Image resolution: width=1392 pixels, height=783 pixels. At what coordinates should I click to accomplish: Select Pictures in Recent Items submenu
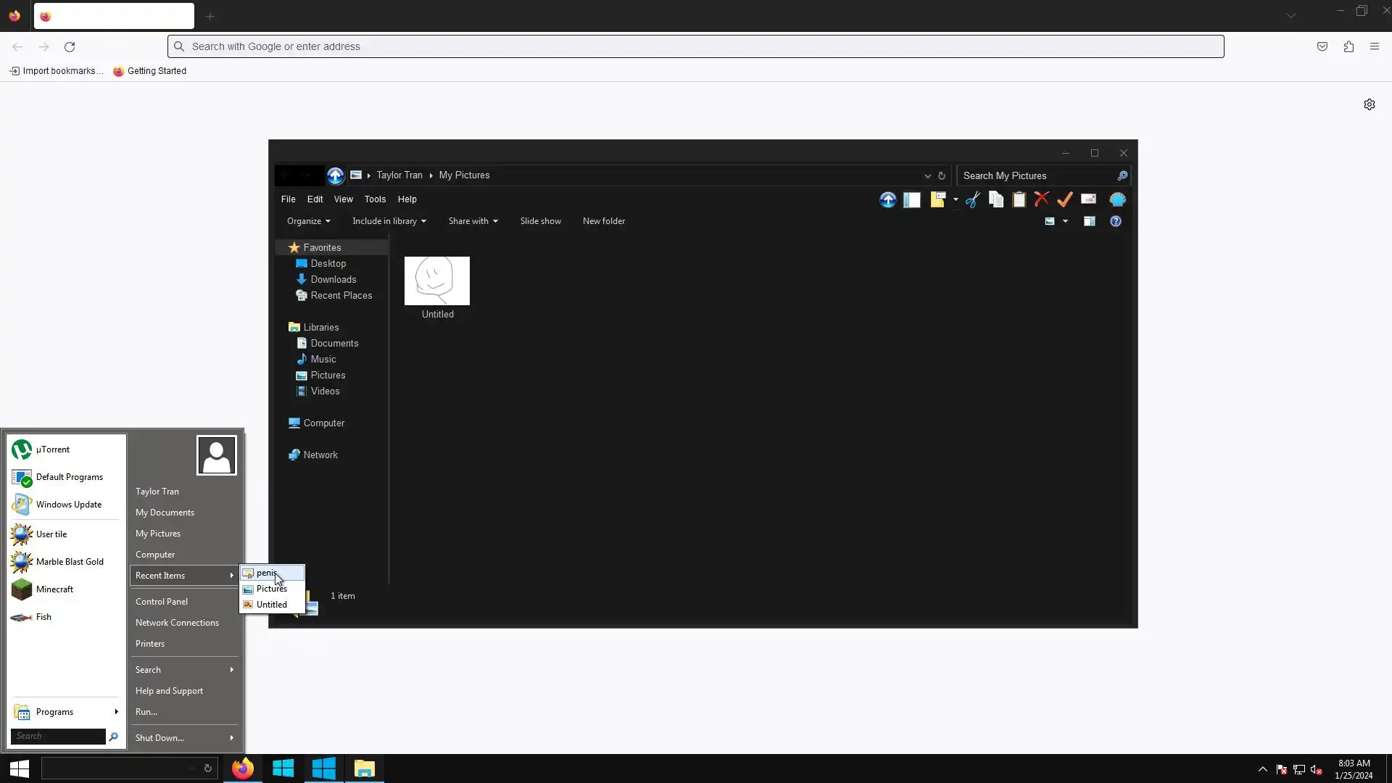click(272, 589)
